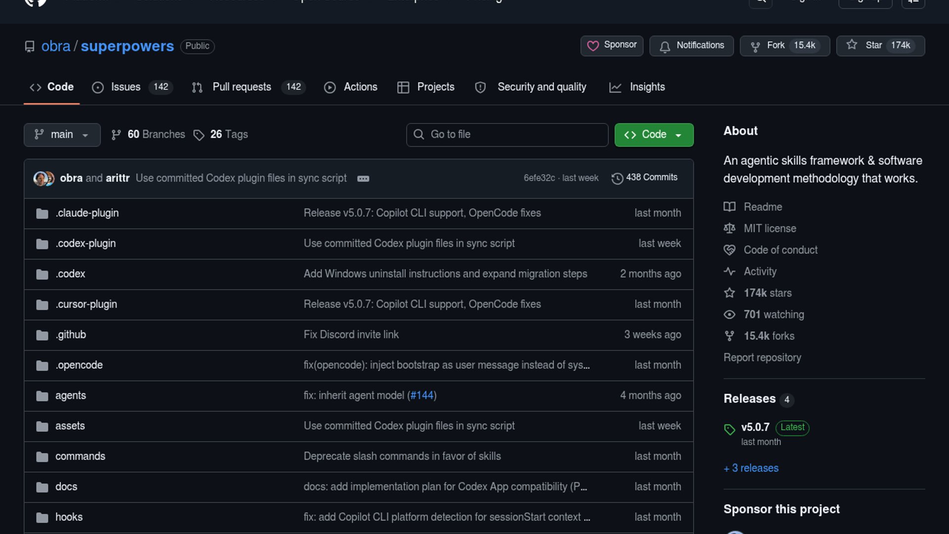
Task: Go to the Actions tab
Action: coord(360,87)
